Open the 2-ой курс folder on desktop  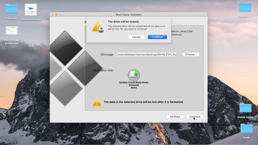tap(11, 9)
